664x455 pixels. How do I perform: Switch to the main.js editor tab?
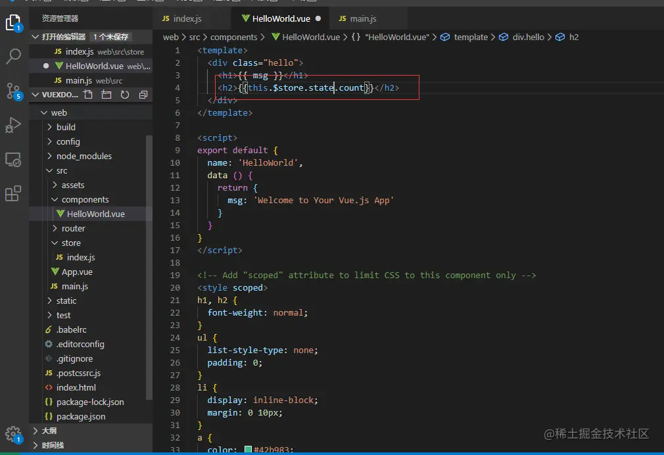point(368,18)
